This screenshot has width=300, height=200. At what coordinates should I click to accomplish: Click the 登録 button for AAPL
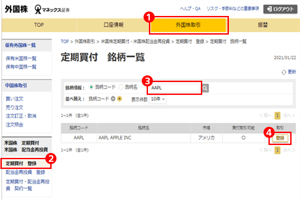[280, 138]
